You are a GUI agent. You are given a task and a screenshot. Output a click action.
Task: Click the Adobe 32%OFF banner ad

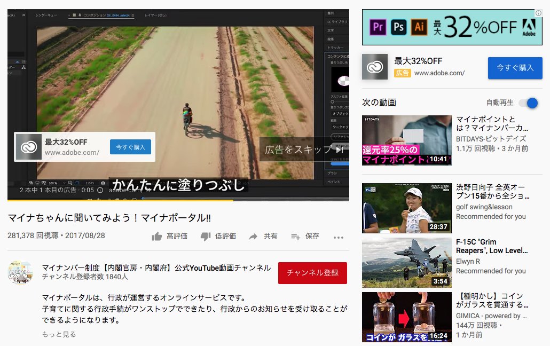click(x=452, y=27)
